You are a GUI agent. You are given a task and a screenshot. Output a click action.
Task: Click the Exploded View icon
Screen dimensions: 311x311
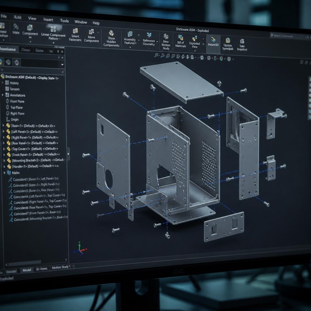point(195,39)
